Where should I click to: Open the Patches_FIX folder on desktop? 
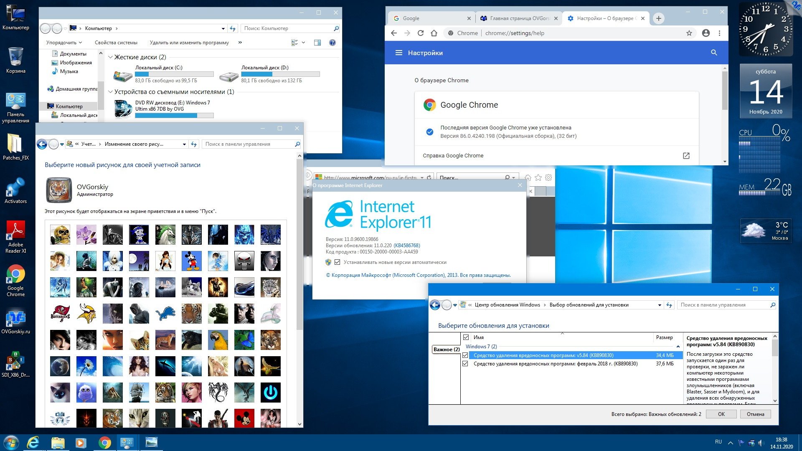coord(15,147)
